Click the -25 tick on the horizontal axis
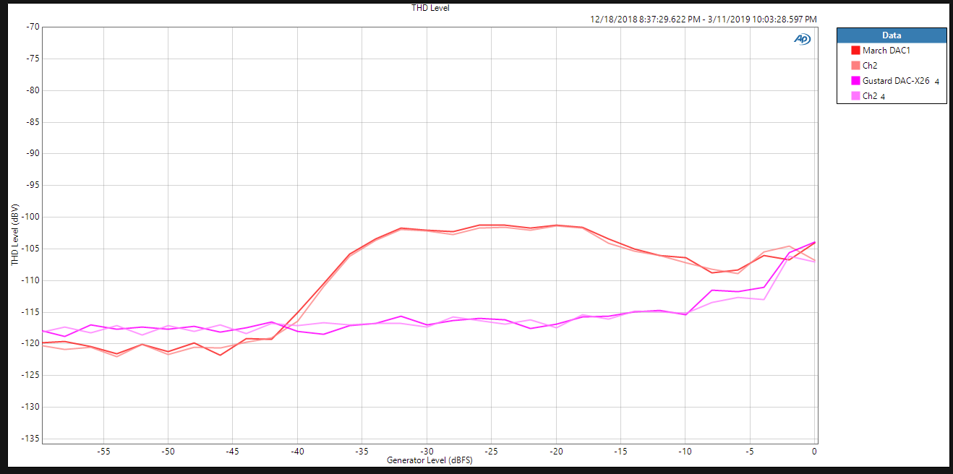 pyautogui.click(x=492, y=451)
